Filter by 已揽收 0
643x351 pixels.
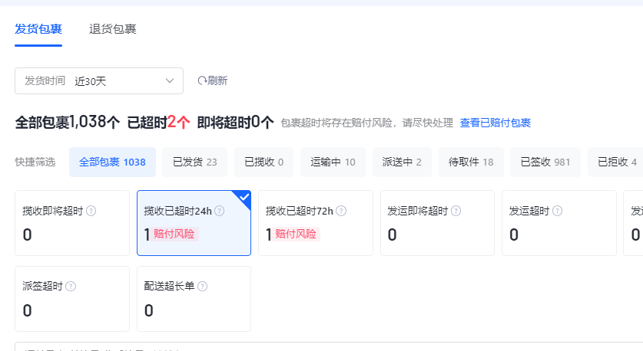coord(264,162)
